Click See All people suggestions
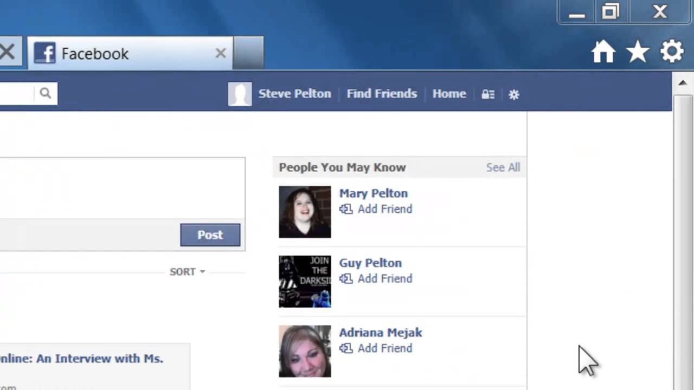Image resolution: width=694 pixels, height=390 pixels. click(x=503, y=167)
